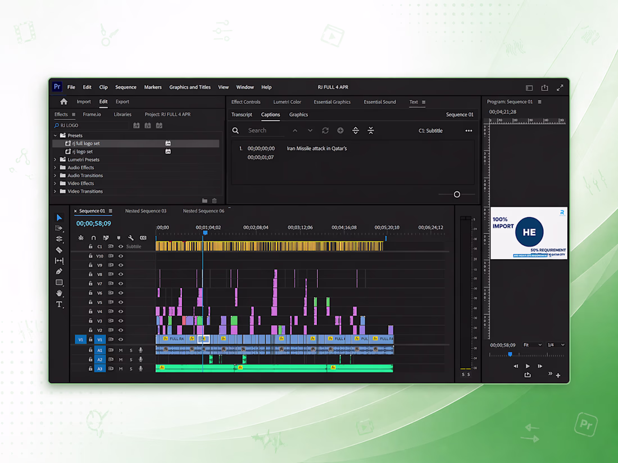This screenshot has height=463, width=618.
Task: Select the Selection arrow tool
Action: 59,217
